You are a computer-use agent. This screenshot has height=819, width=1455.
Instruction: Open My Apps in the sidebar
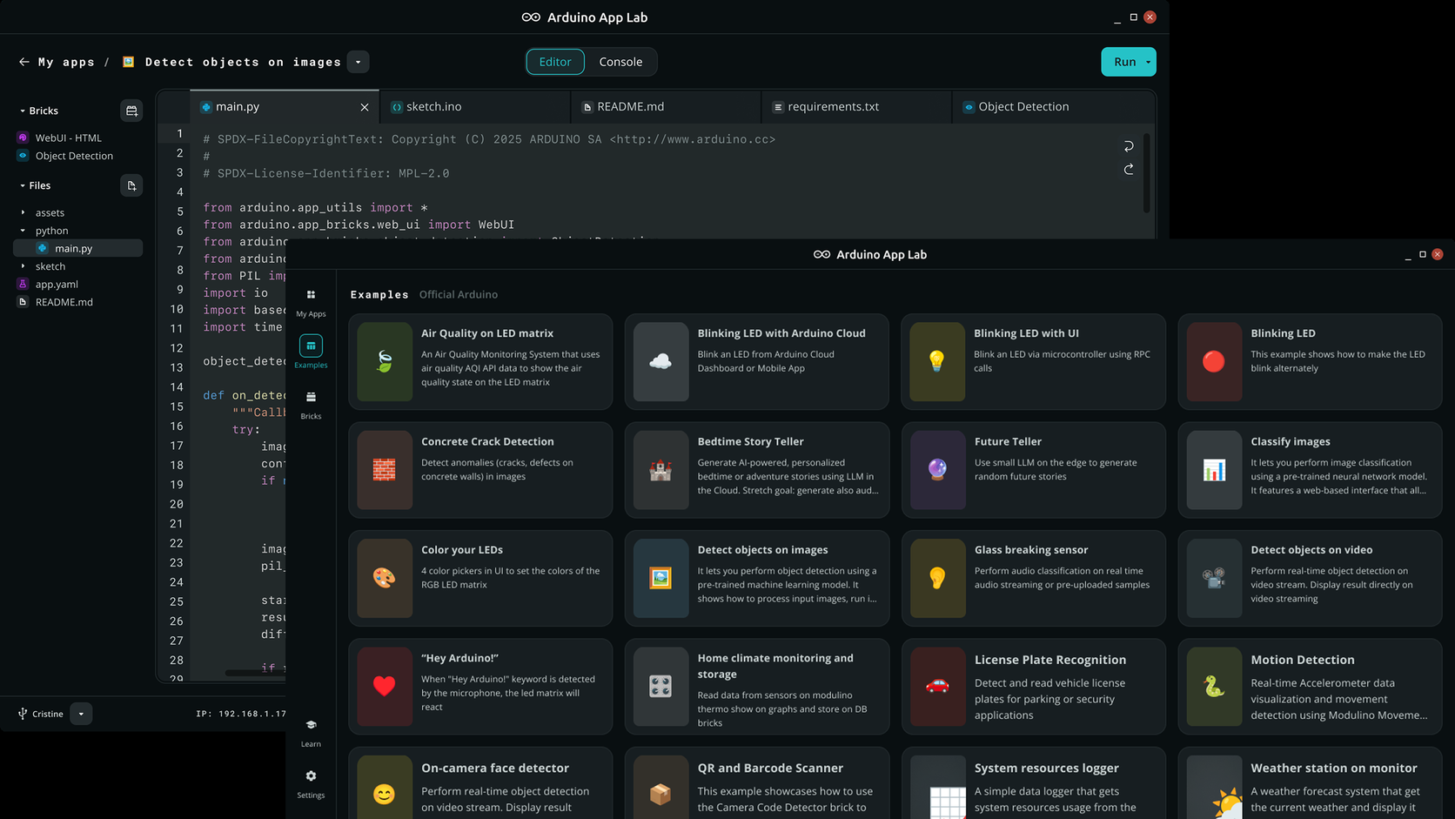[311, 302]
